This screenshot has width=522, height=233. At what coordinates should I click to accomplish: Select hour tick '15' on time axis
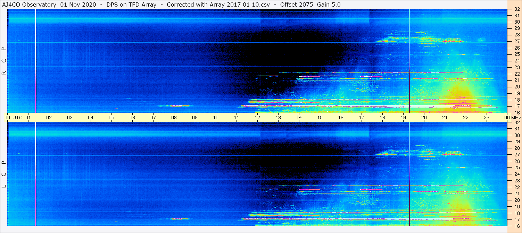coord(320,118)
